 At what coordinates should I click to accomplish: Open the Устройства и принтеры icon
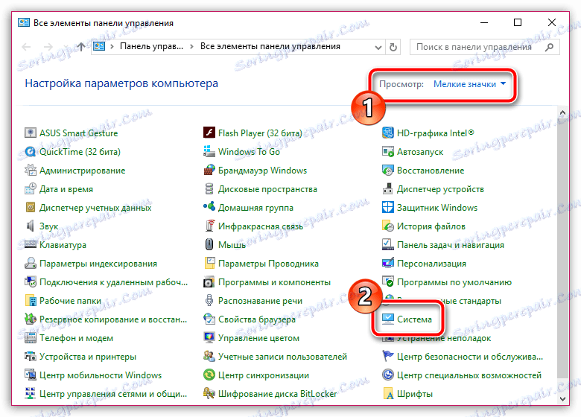tap(30, 357)
